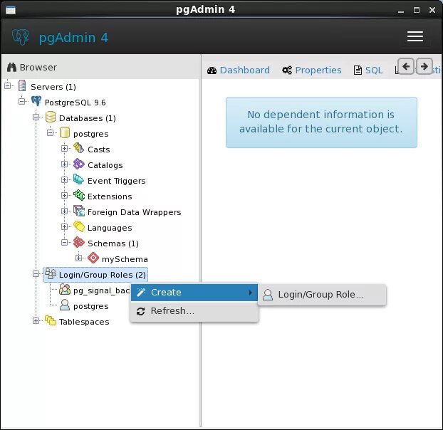Screen dimensions: 443x430
Task: Collapse the Schemas node
Action: [64, 242]
